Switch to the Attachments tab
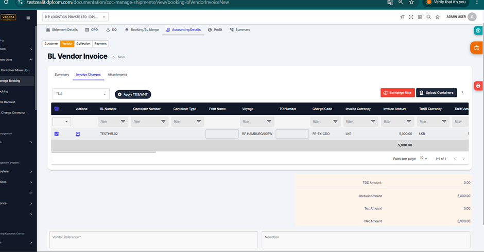This screenshot has width=484, height=252. (x=117, y=75)
